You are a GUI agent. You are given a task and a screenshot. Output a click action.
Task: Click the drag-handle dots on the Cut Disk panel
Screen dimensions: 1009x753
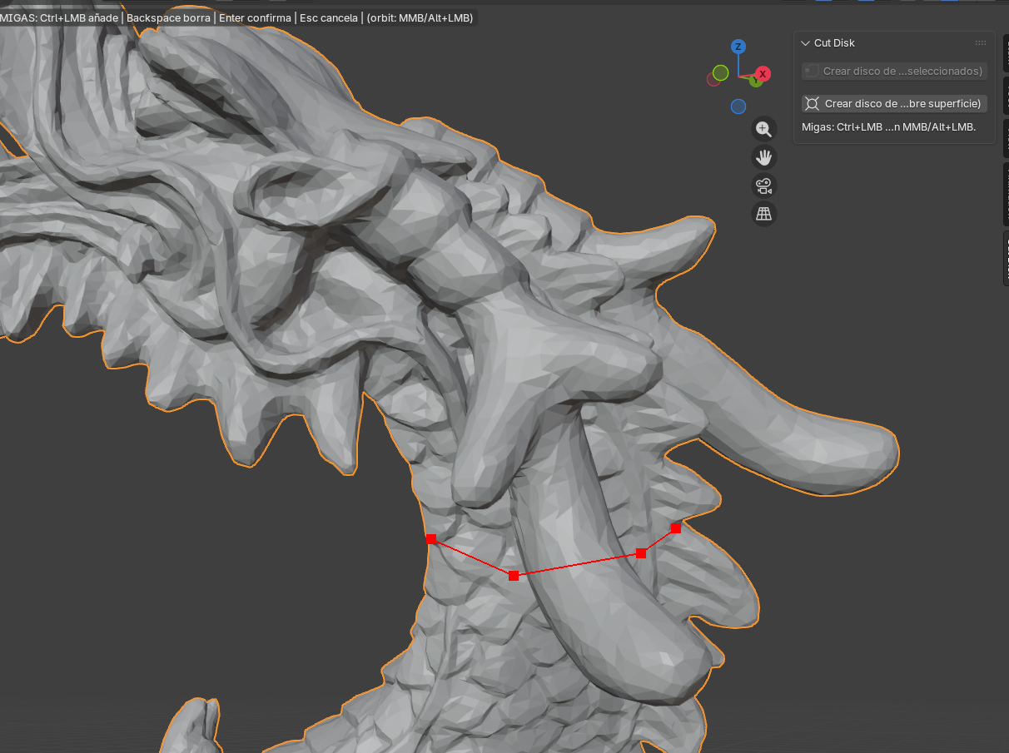click(x=981, y=42)
